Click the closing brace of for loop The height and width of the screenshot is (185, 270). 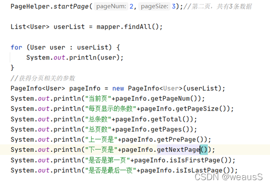pos(12,68)
